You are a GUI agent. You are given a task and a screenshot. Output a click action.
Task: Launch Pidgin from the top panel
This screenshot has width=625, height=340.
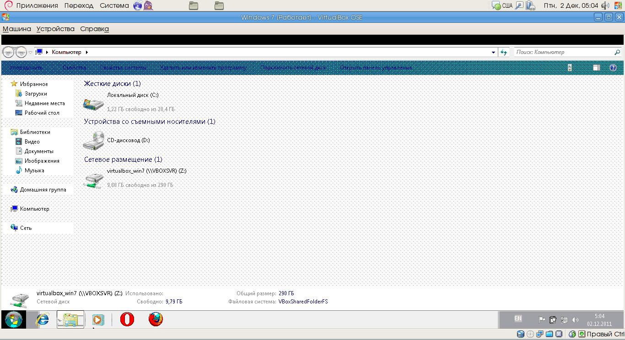tap(148, 5)
